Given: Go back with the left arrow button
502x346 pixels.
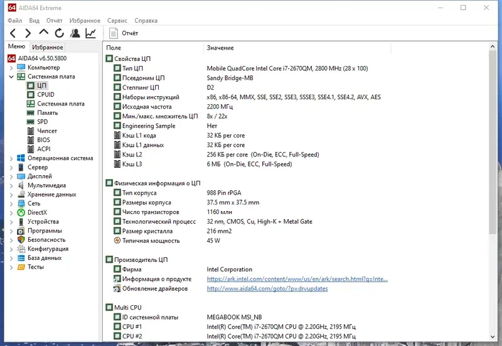Looking at the screenshot, I should [x=13, y=33].
